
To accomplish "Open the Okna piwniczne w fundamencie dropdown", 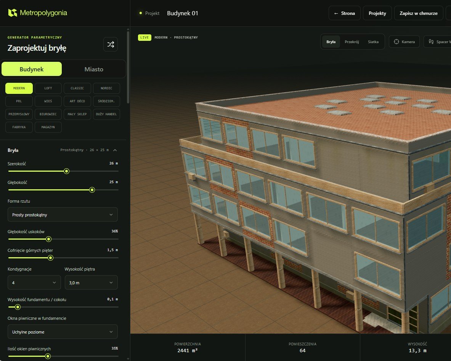I will [63, 332].
